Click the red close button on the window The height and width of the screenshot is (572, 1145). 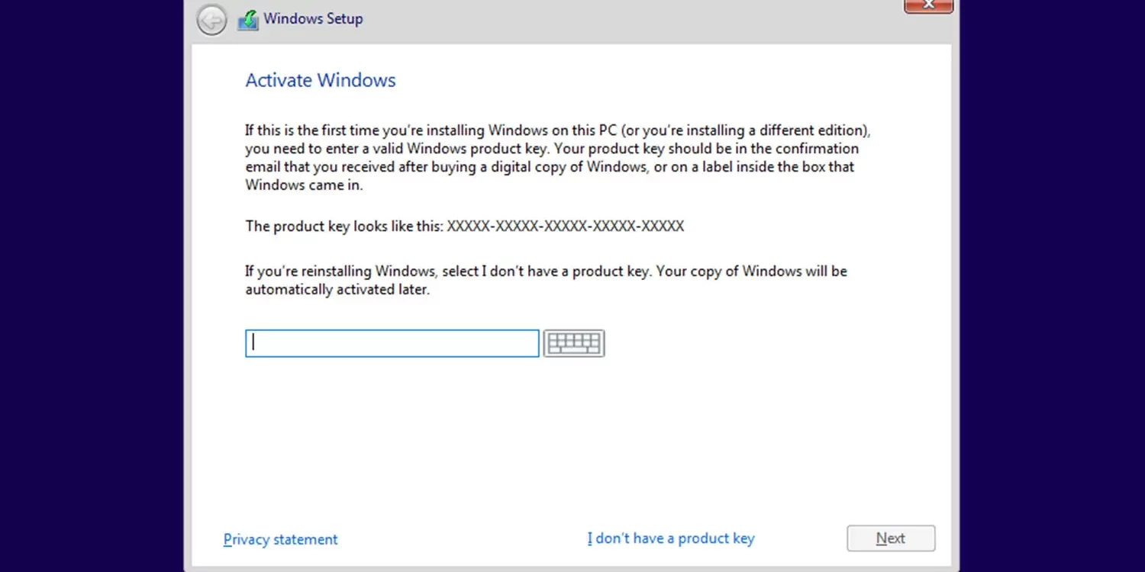(x=928, y=5)
